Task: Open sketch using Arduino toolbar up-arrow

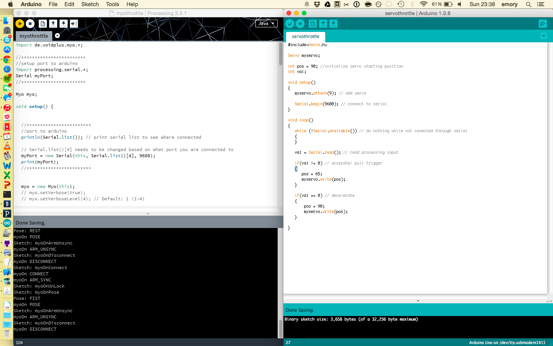Action: pyautogui.click(x=323, y=23)
